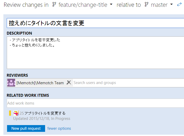This screenshot has width=184, height=136.
Task: Click the swap branches arrows icon
Action: (x=179, y=4)
